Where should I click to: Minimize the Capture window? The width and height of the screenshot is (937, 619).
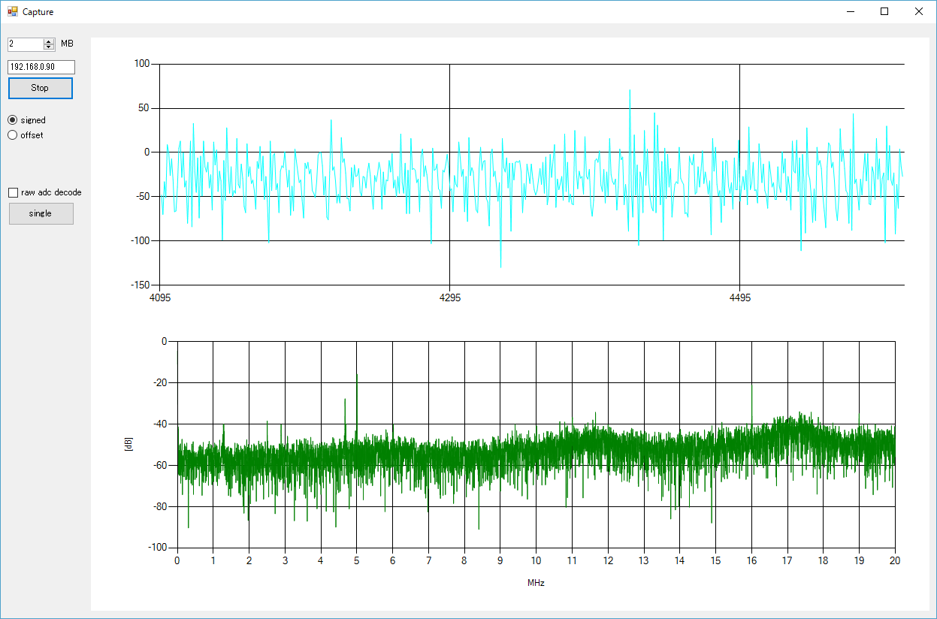click(851, 11)
